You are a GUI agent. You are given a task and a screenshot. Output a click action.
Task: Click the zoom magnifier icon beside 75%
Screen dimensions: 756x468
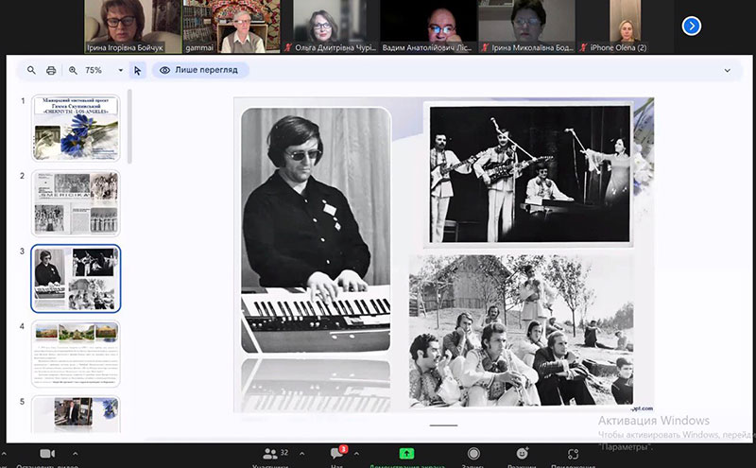[73, 71]
